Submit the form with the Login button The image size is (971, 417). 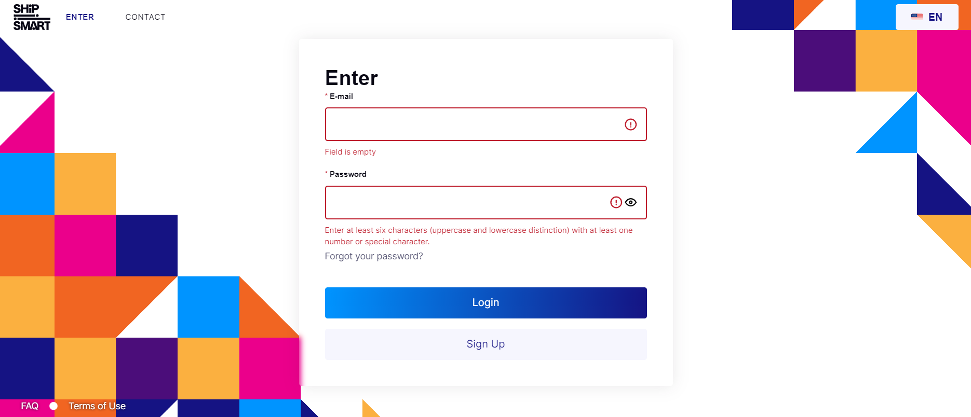click(486, 303)
